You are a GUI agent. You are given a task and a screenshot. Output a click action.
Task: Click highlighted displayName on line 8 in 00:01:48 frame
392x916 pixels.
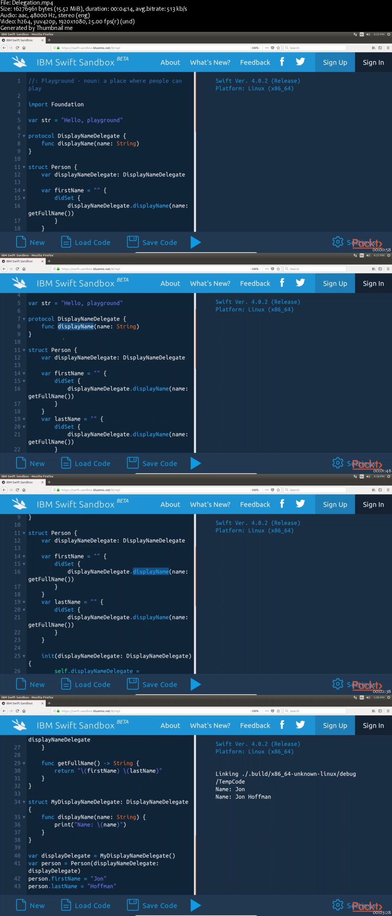pos(75,327)
